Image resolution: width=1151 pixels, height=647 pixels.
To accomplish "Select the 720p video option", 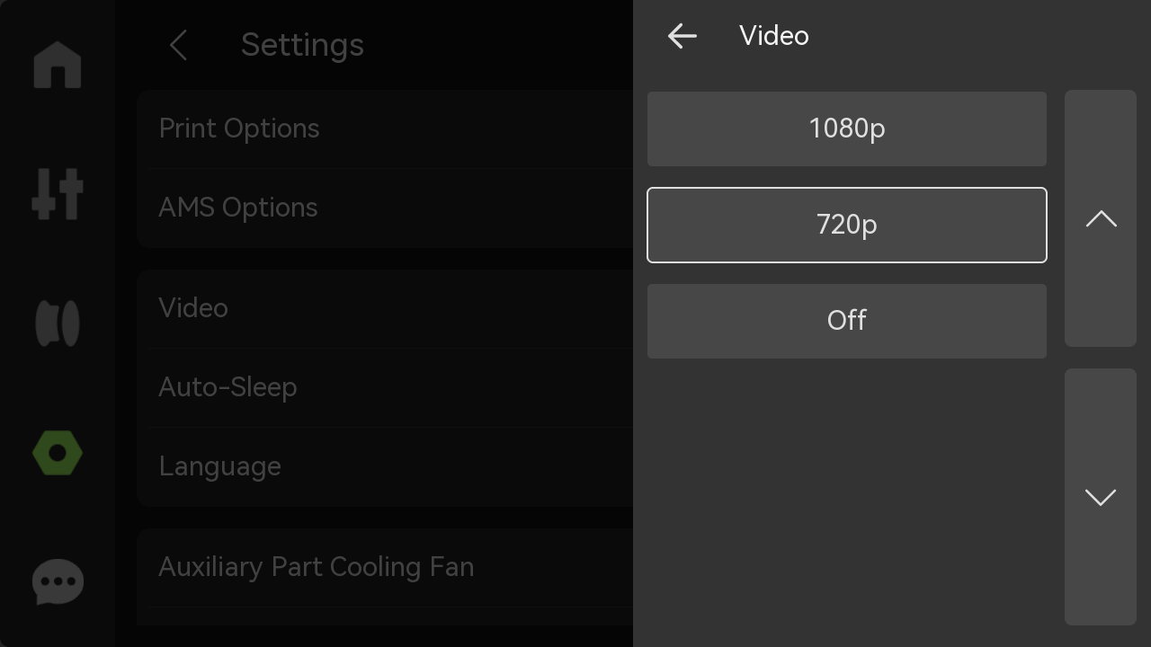I will coord(847,225).
